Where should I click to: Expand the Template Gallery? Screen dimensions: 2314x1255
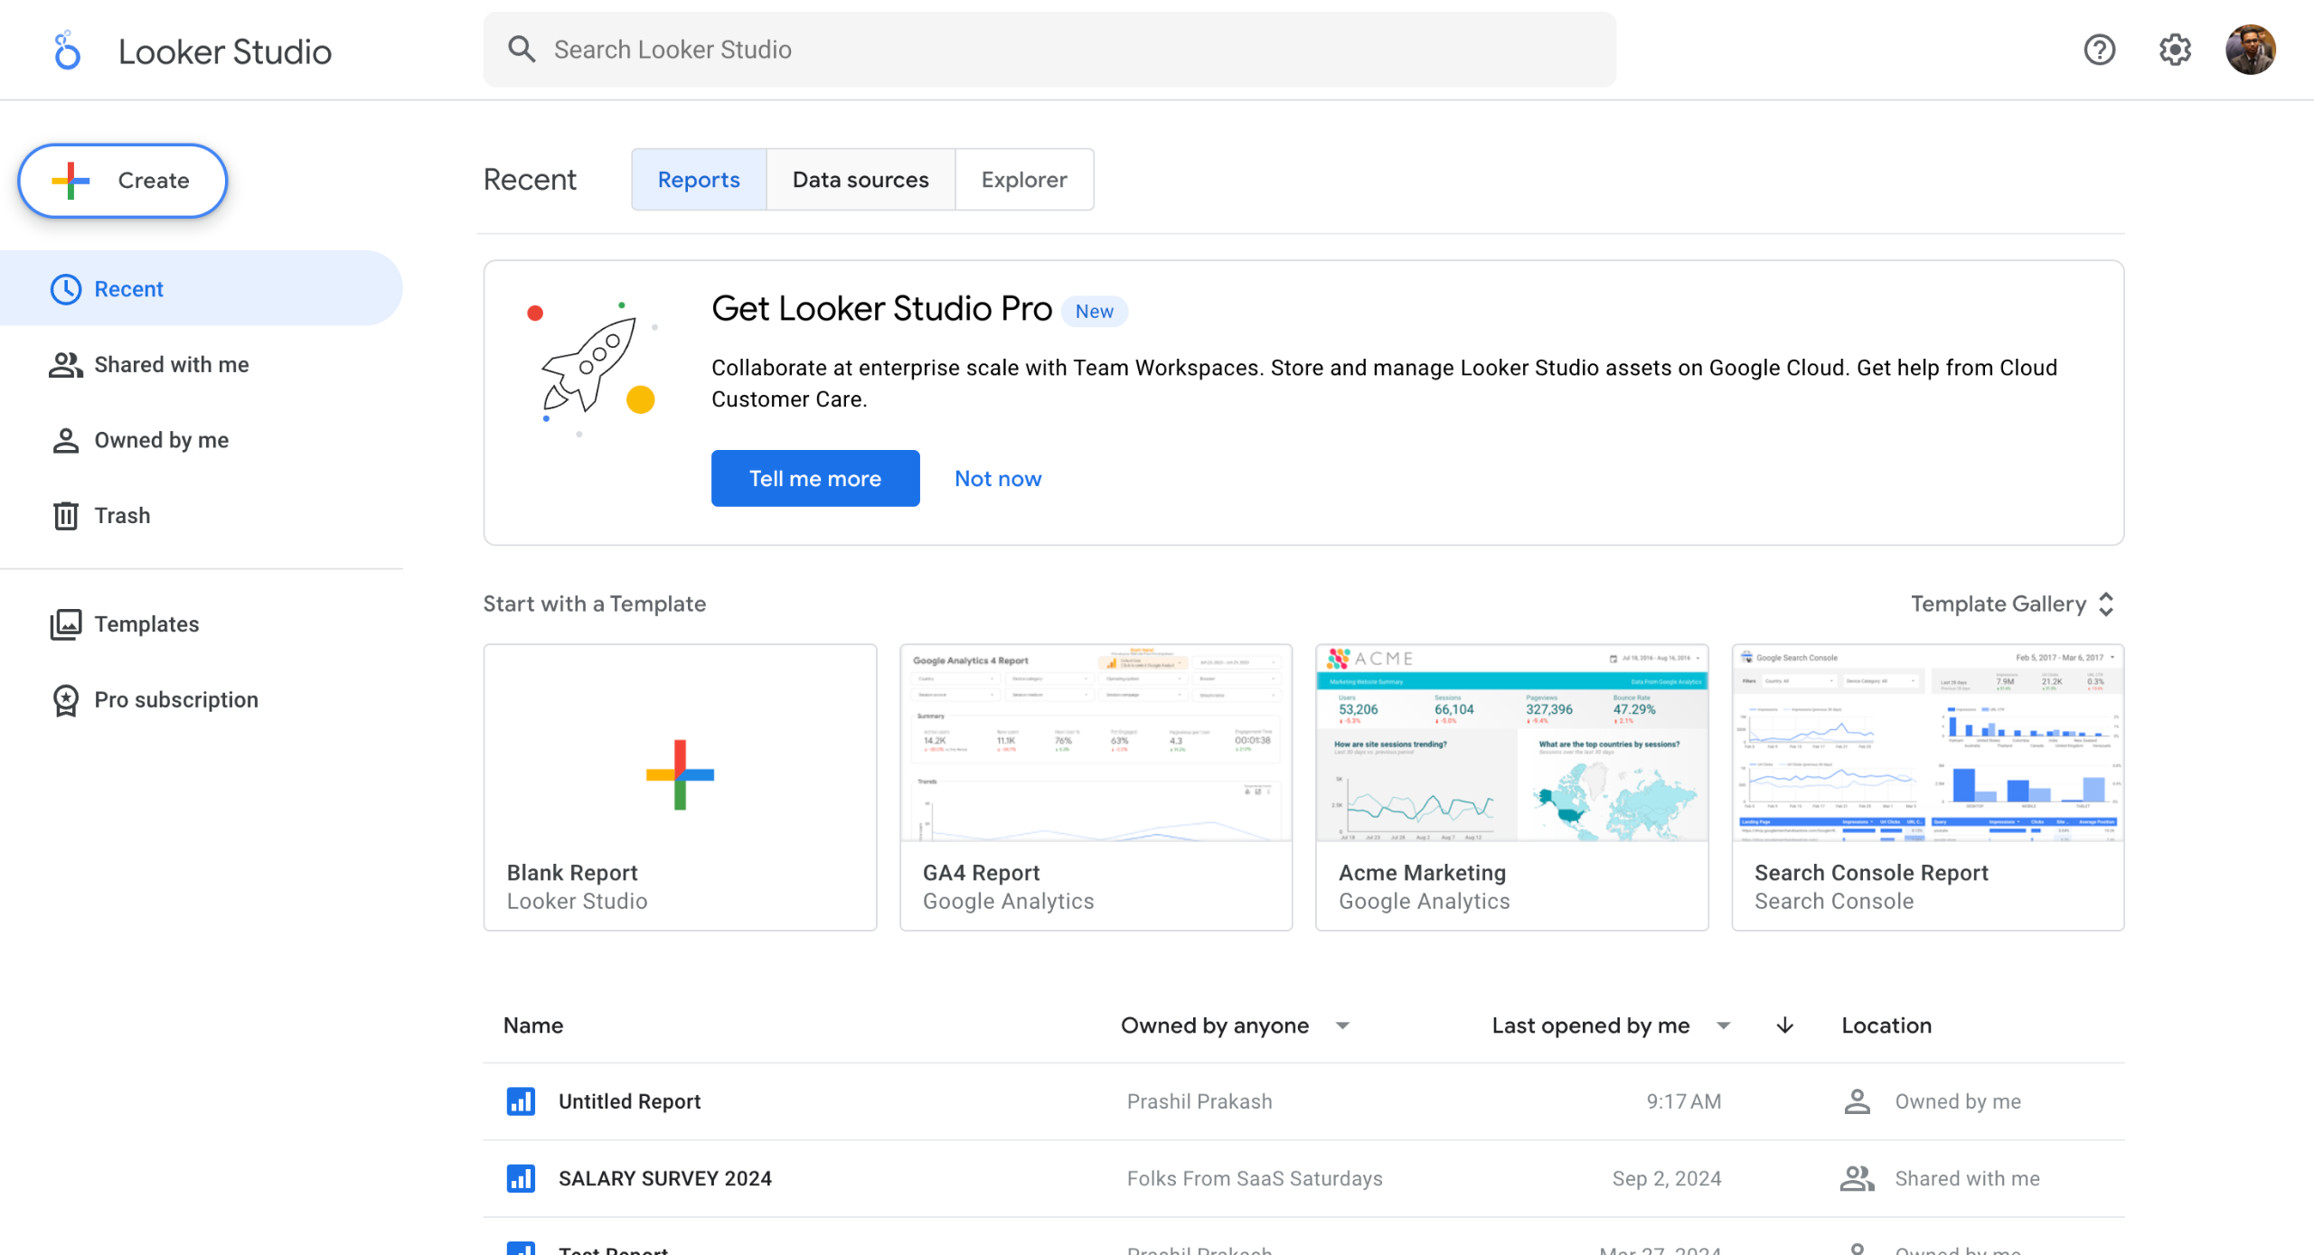(2013, 604)
